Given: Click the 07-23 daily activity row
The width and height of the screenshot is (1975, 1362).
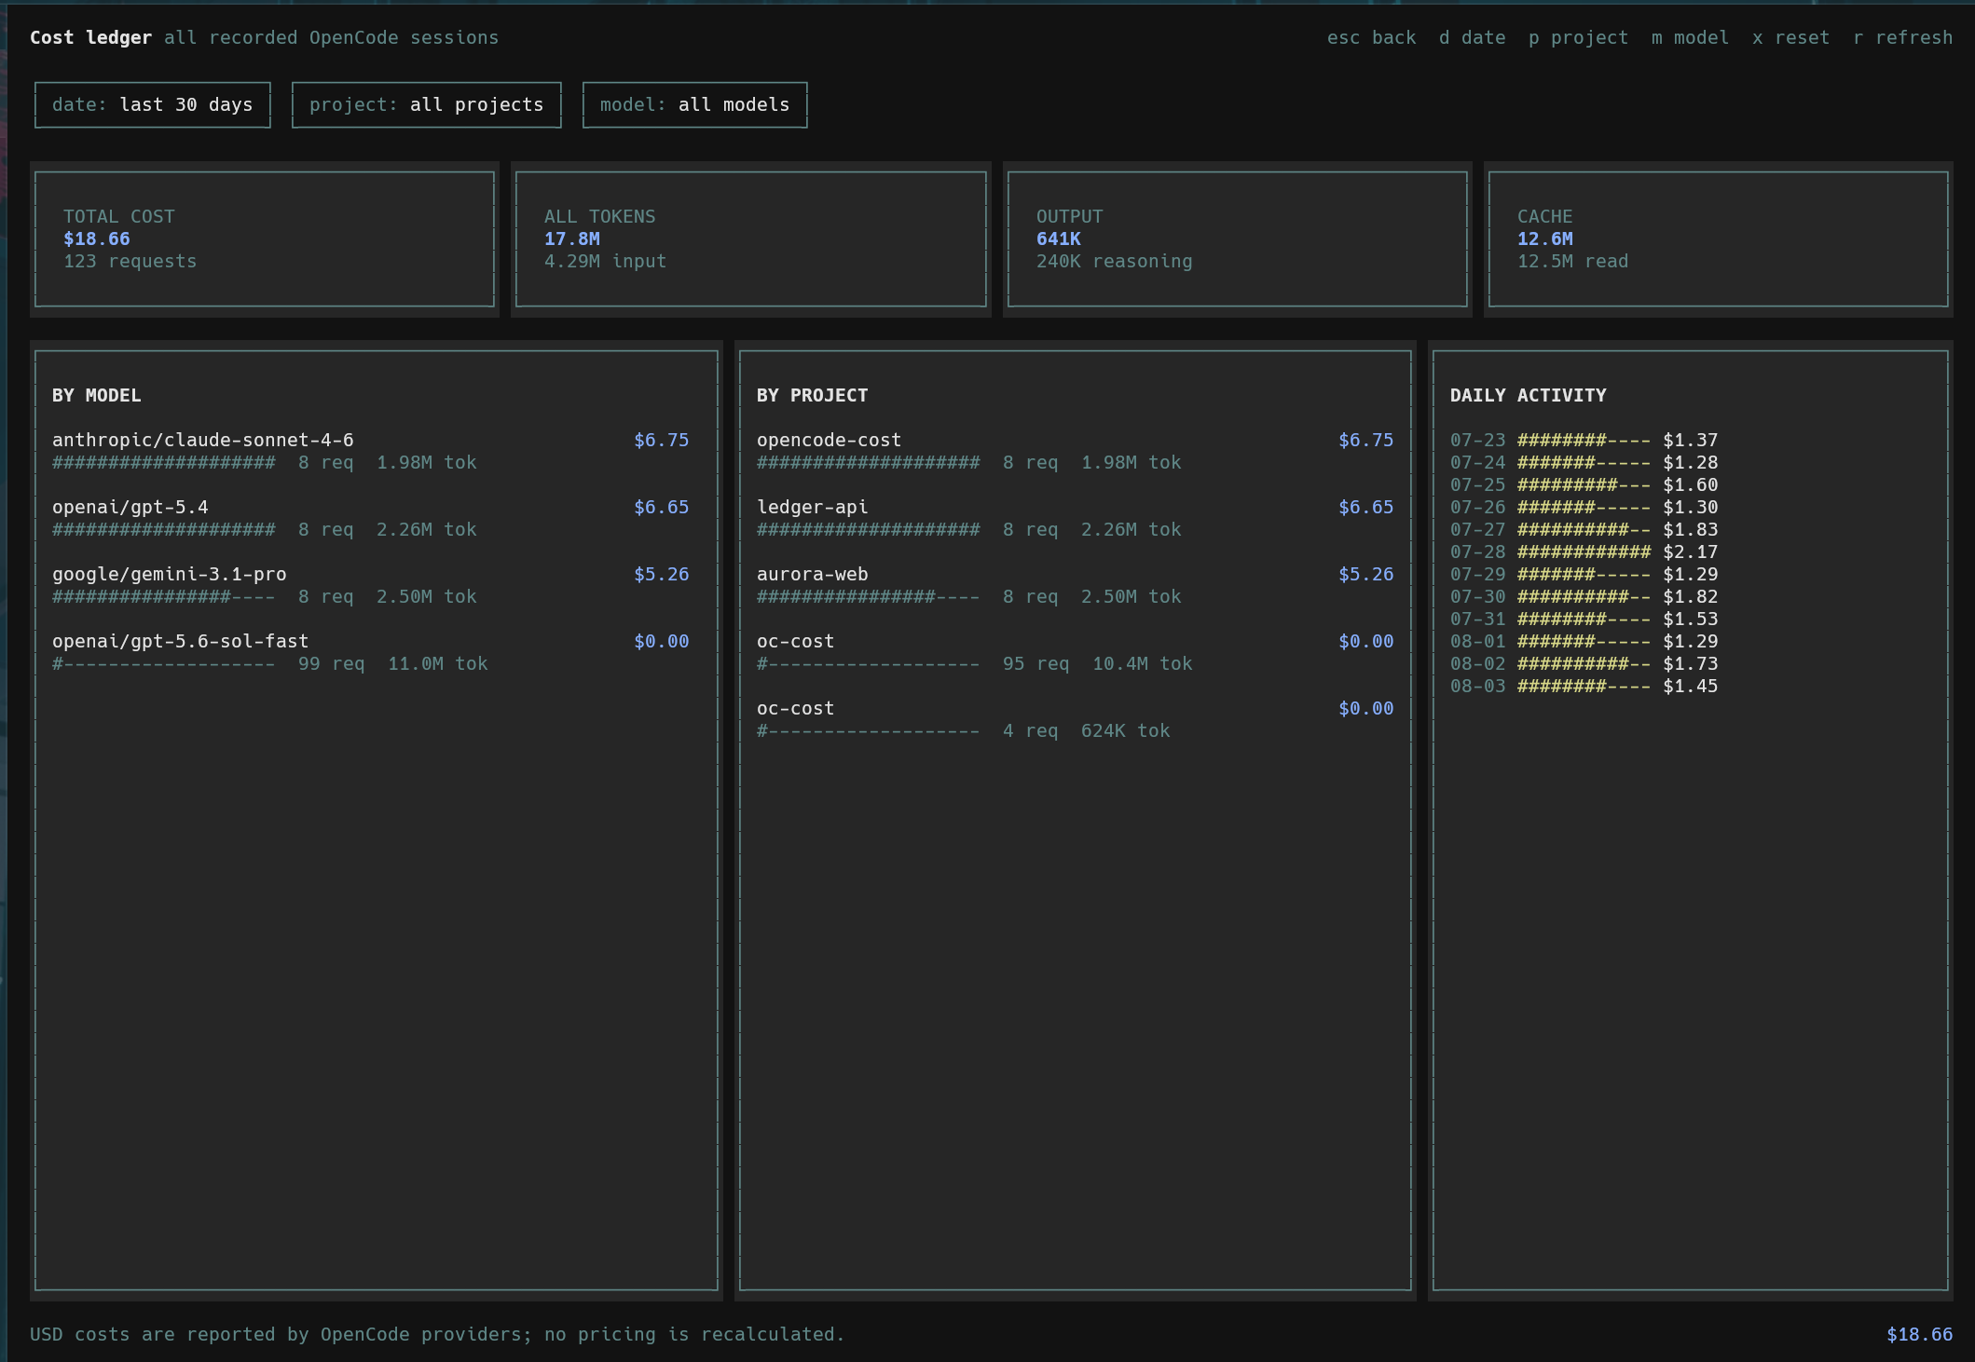Looking at the screenshot, I should tap(1584, 440).
